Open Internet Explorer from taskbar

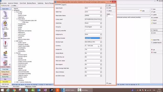click(x=8, y=90)
